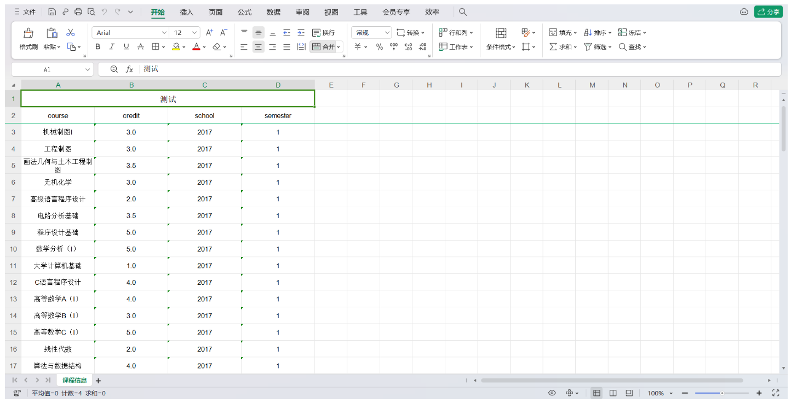The image size is (797, 409).
Task: Switch to the 插入 tab
Action: (187, 12)
